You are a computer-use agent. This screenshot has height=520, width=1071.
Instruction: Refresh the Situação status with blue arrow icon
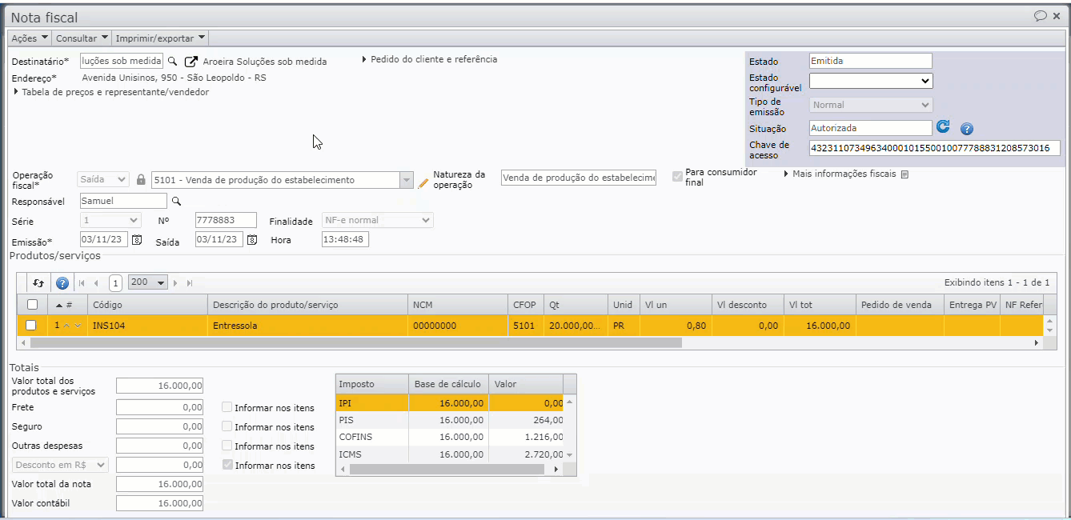click(x=944, y=127)
